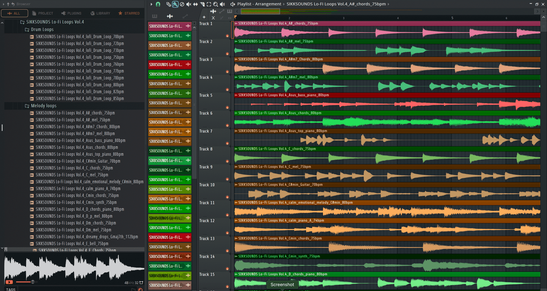Click the waveform icon above the timeline ruler
This screenshot has height=291, width=547.
pyautogui.click(x=213, y=11)
